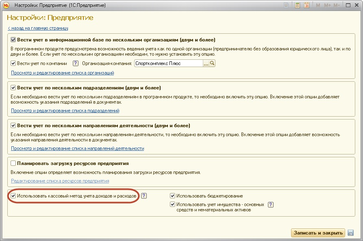Click the M+ memory add button

click(x=327, y=5)
